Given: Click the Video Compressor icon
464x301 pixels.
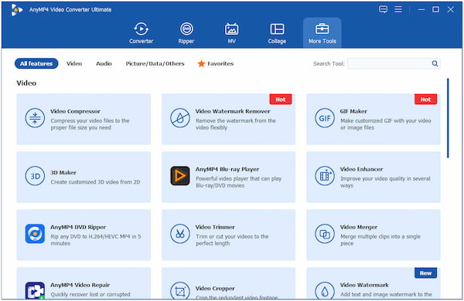Looking at the screenshot, I should (35, 118).
